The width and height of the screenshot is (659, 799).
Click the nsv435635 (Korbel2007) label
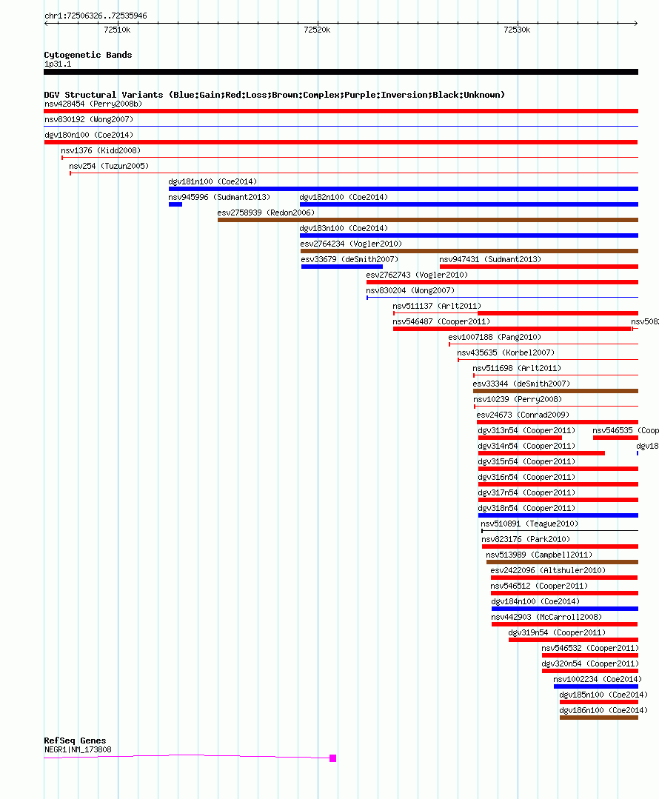click(x=506, y=352)
